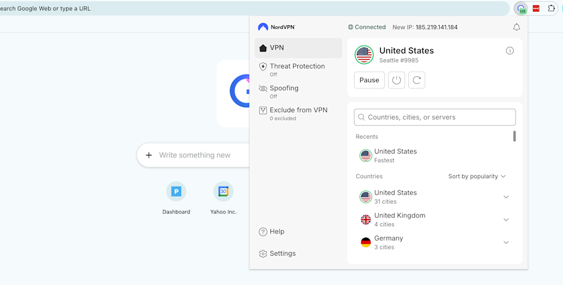The width and height of the screenshot is (563, 285).
Task: Click the Write something new field
Action: pos(195,155)
